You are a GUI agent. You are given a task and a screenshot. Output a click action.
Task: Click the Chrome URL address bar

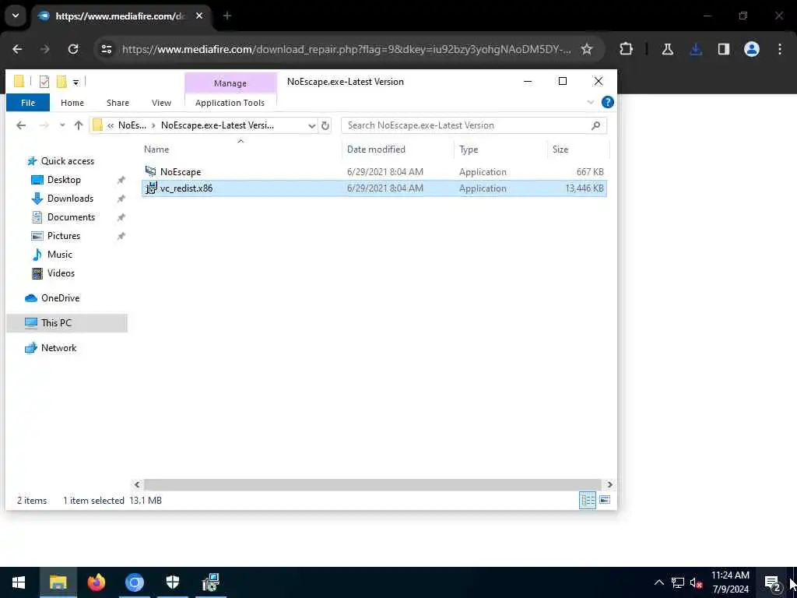(346, 49)
